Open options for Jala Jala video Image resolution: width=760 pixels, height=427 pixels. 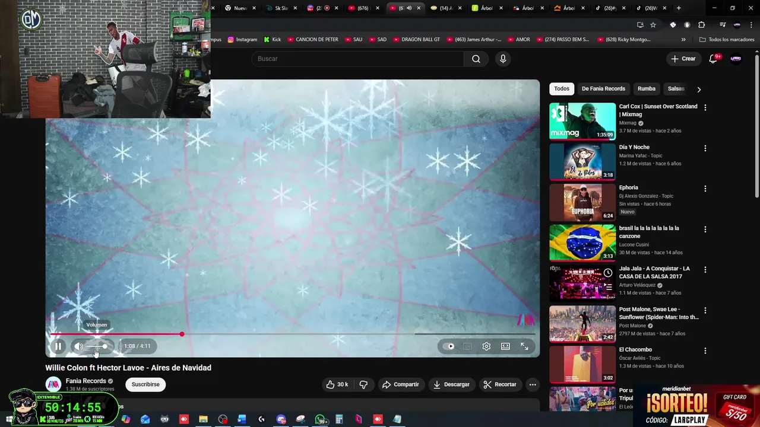click(x=705, y=269)
